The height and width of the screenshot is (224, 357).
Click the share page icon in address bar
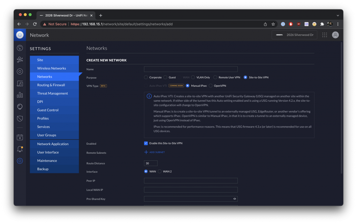(x=265, y=24)
